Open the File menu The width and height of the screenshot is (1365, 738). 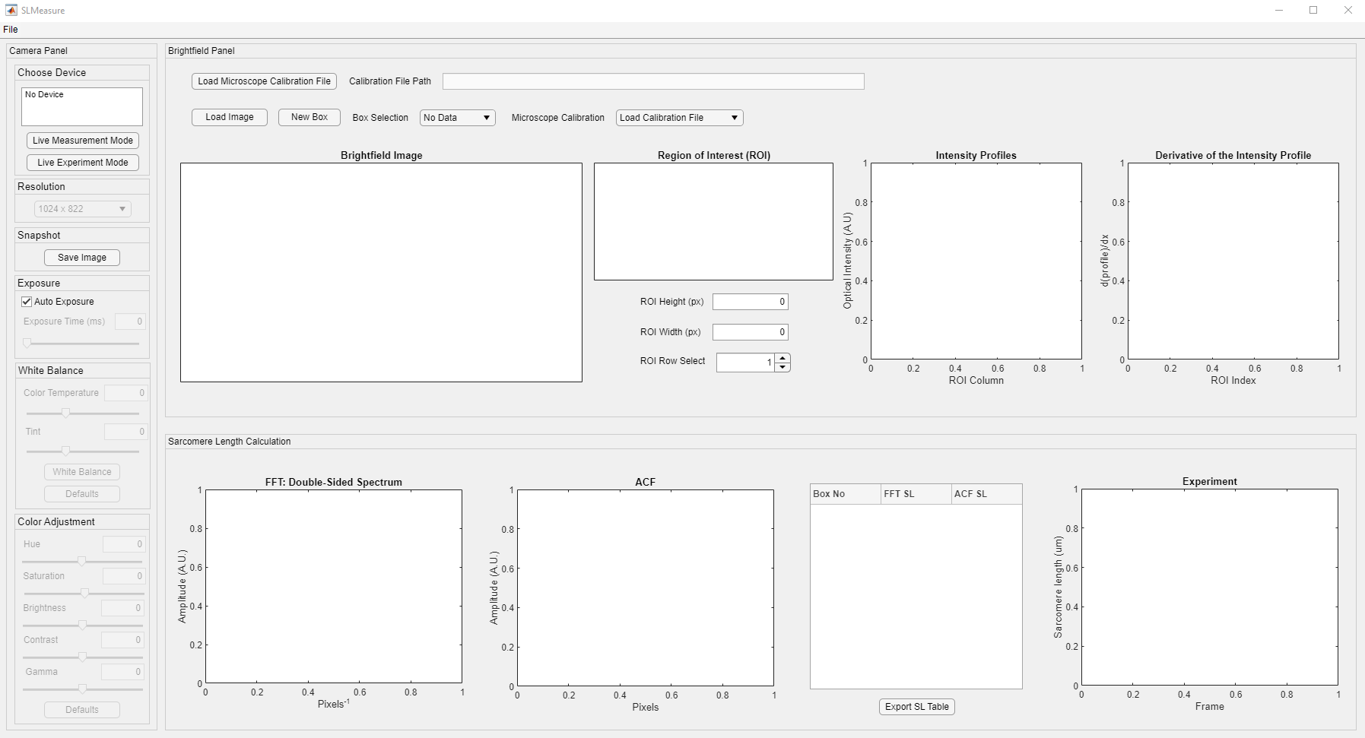pos(11,30)
